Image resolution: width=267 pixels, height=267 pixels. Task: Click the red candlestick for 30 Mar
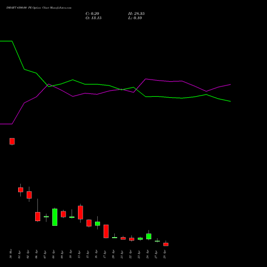12,142
